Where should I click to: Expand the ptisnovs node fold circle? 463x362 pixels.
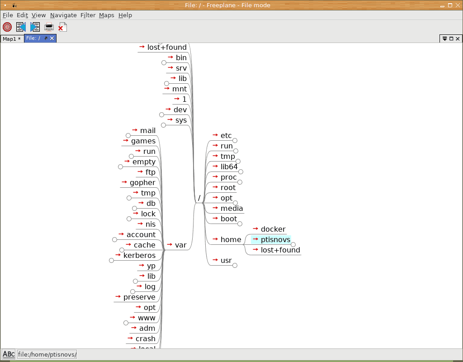(293, 244)
